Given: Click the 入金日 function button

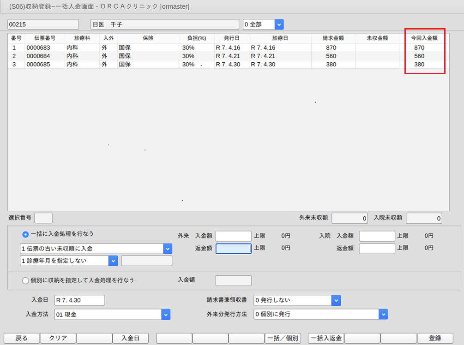Looking at the screenshot, I should [131, 338].
